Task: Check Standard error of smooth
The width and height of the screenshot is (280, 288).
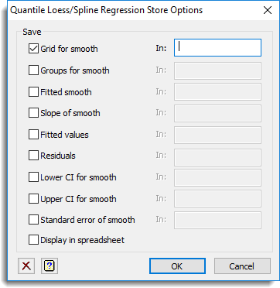Action: pyautogui.click(x=33, y=220)
